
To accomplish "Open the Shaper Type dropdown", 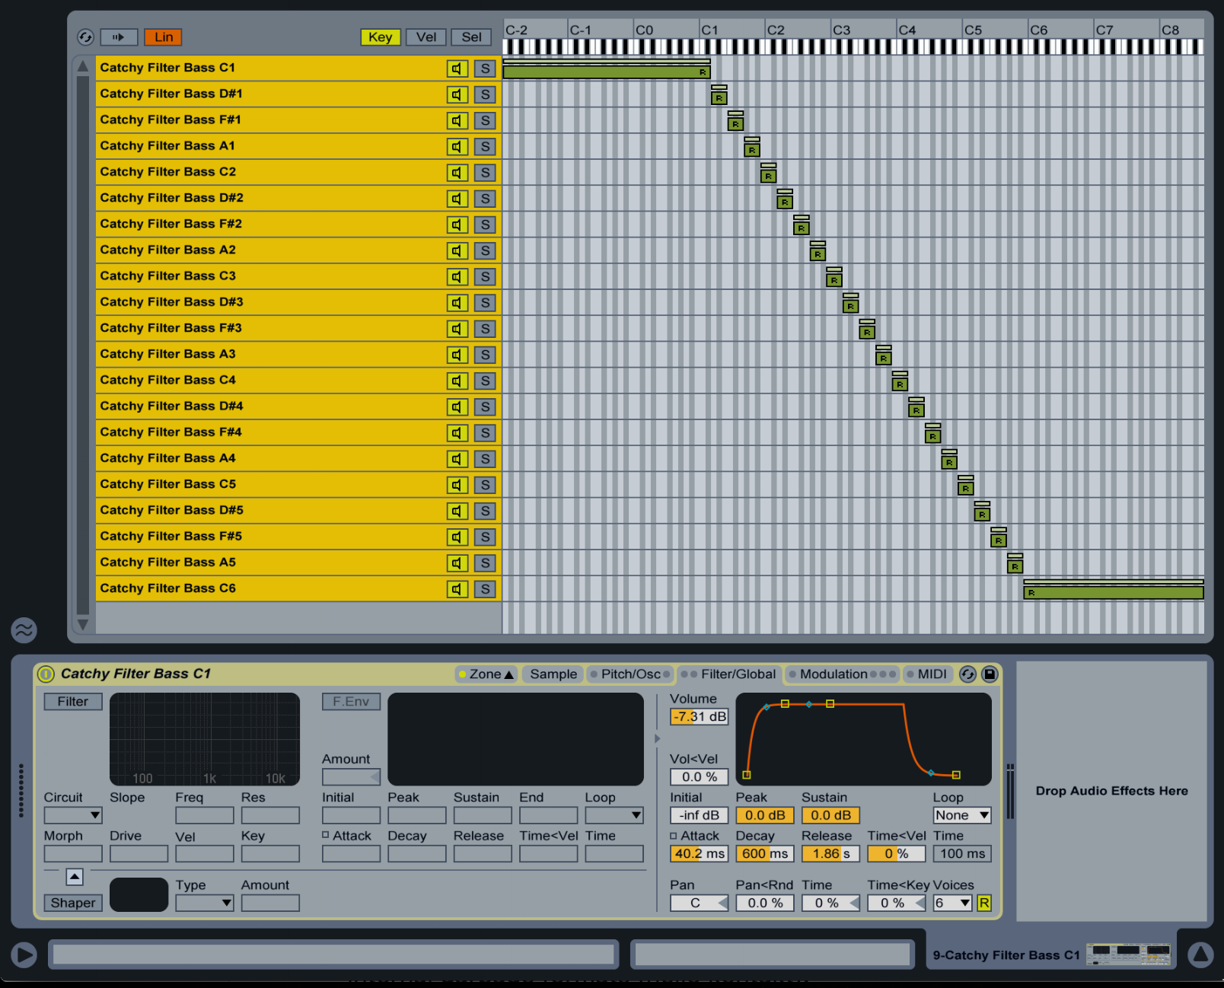I will 204,903.
